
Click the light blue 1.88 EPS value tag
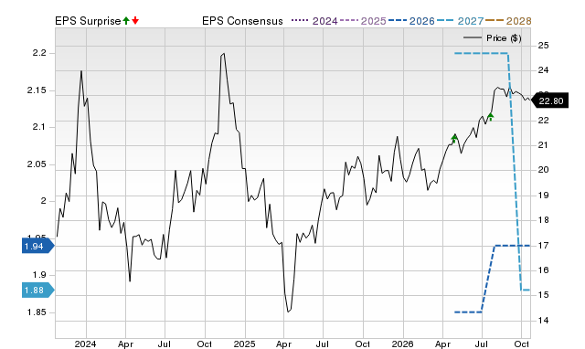point(38,291)
